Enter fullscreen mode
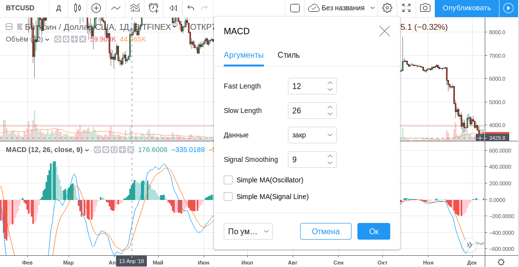Image resolution: width=519 pixels, height=267 pixels. tap(406, 8)
